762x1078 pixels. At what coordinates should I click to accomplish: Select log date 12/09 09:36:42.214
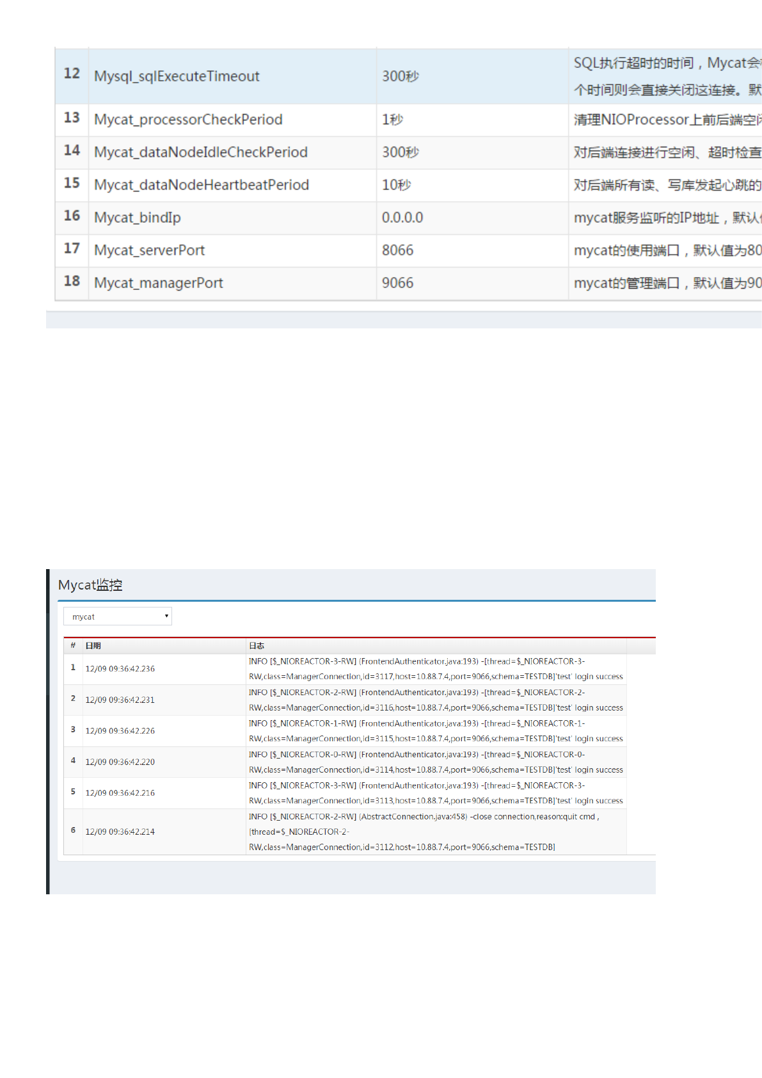tap(120, 832)
